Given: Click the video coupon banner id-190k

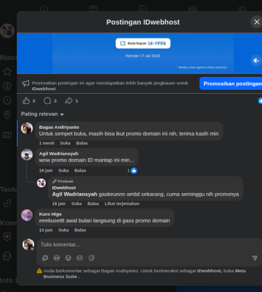Looking at the screenshot, I should (x=143, y=43).
